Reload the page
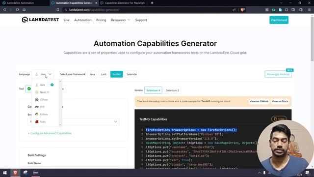Image resolution: width=314 pixels, height=177 pixels. pos(18,10)
